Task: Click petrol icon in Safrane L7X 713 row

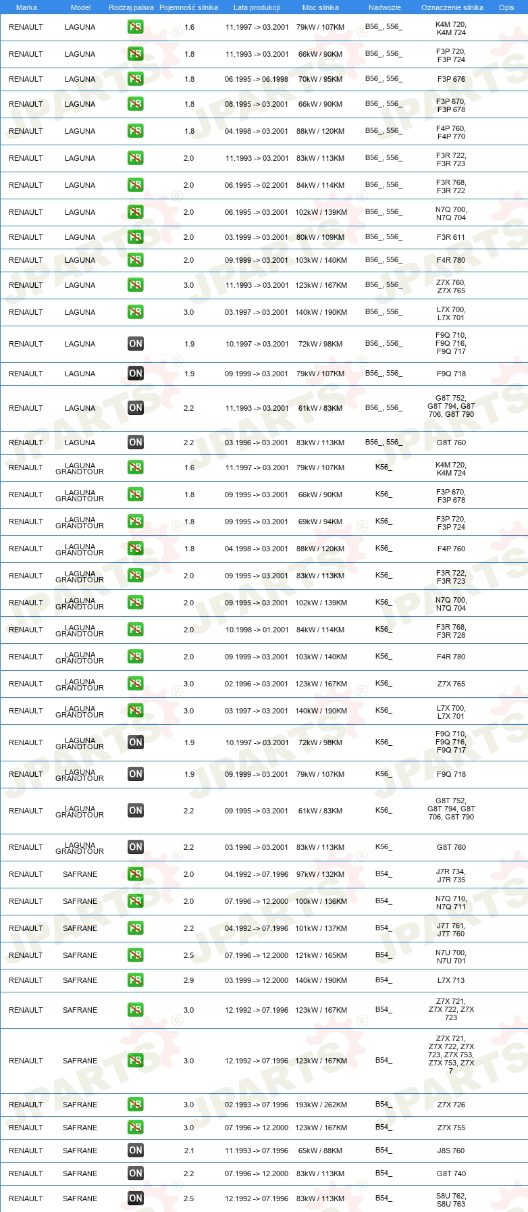Action: click(x=136, y=980)
